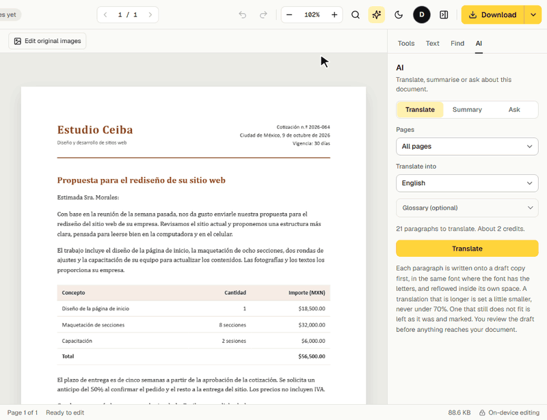Open the English language dropdown
This screenshot has height=420, width=547.
click(467, 183)
